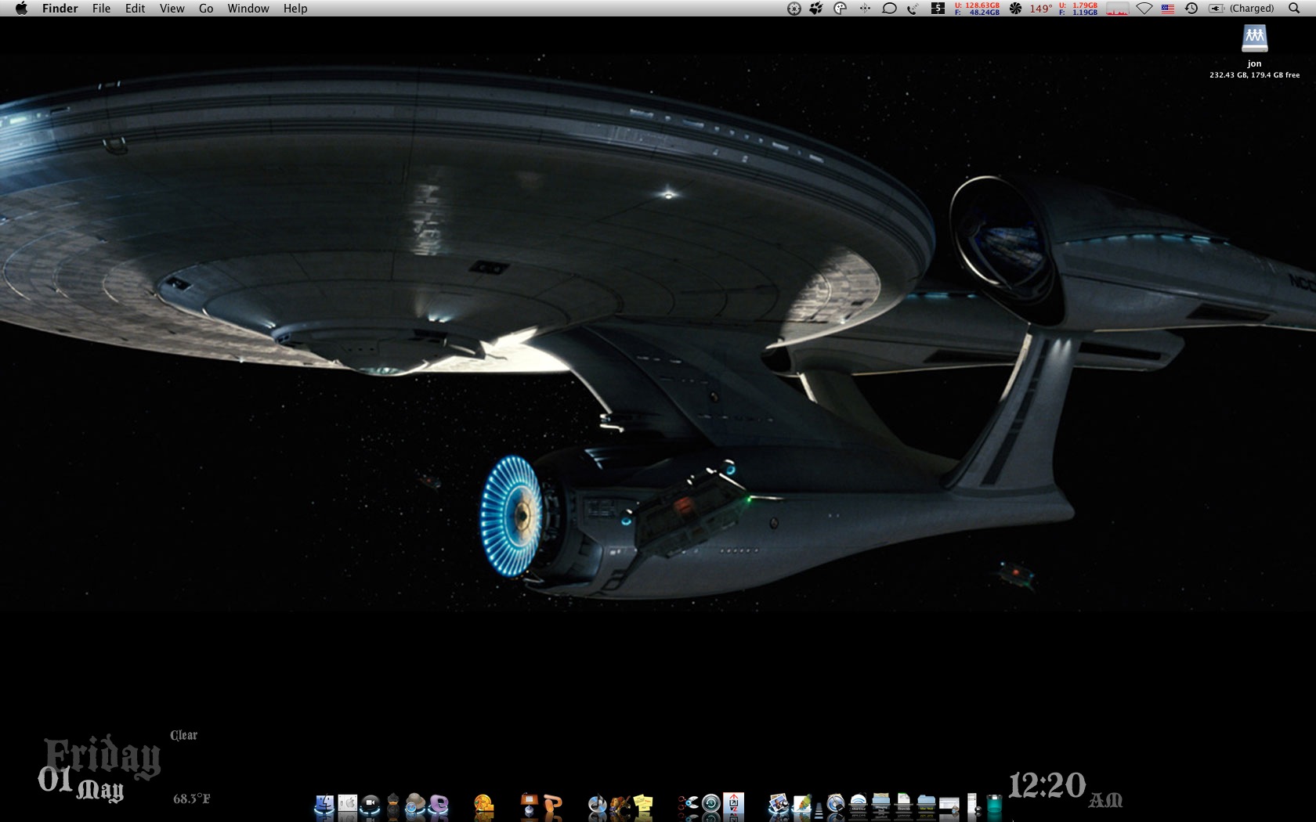Screen dimensions: 1316x822
Task: Click the 68.3°F temperature widget
Action: [x=192, y=799]
